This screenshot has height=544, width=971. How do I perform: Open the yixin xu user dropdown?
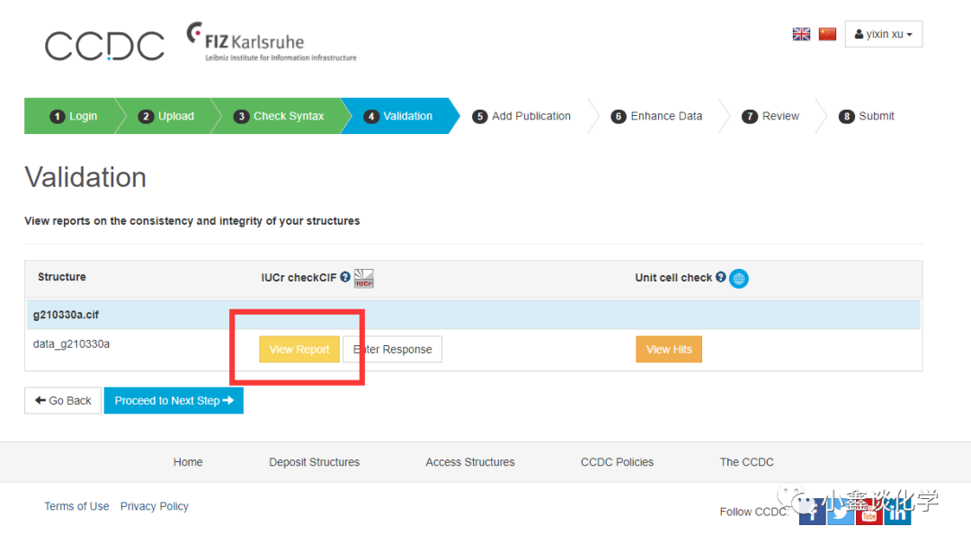[x=883, y=34]
